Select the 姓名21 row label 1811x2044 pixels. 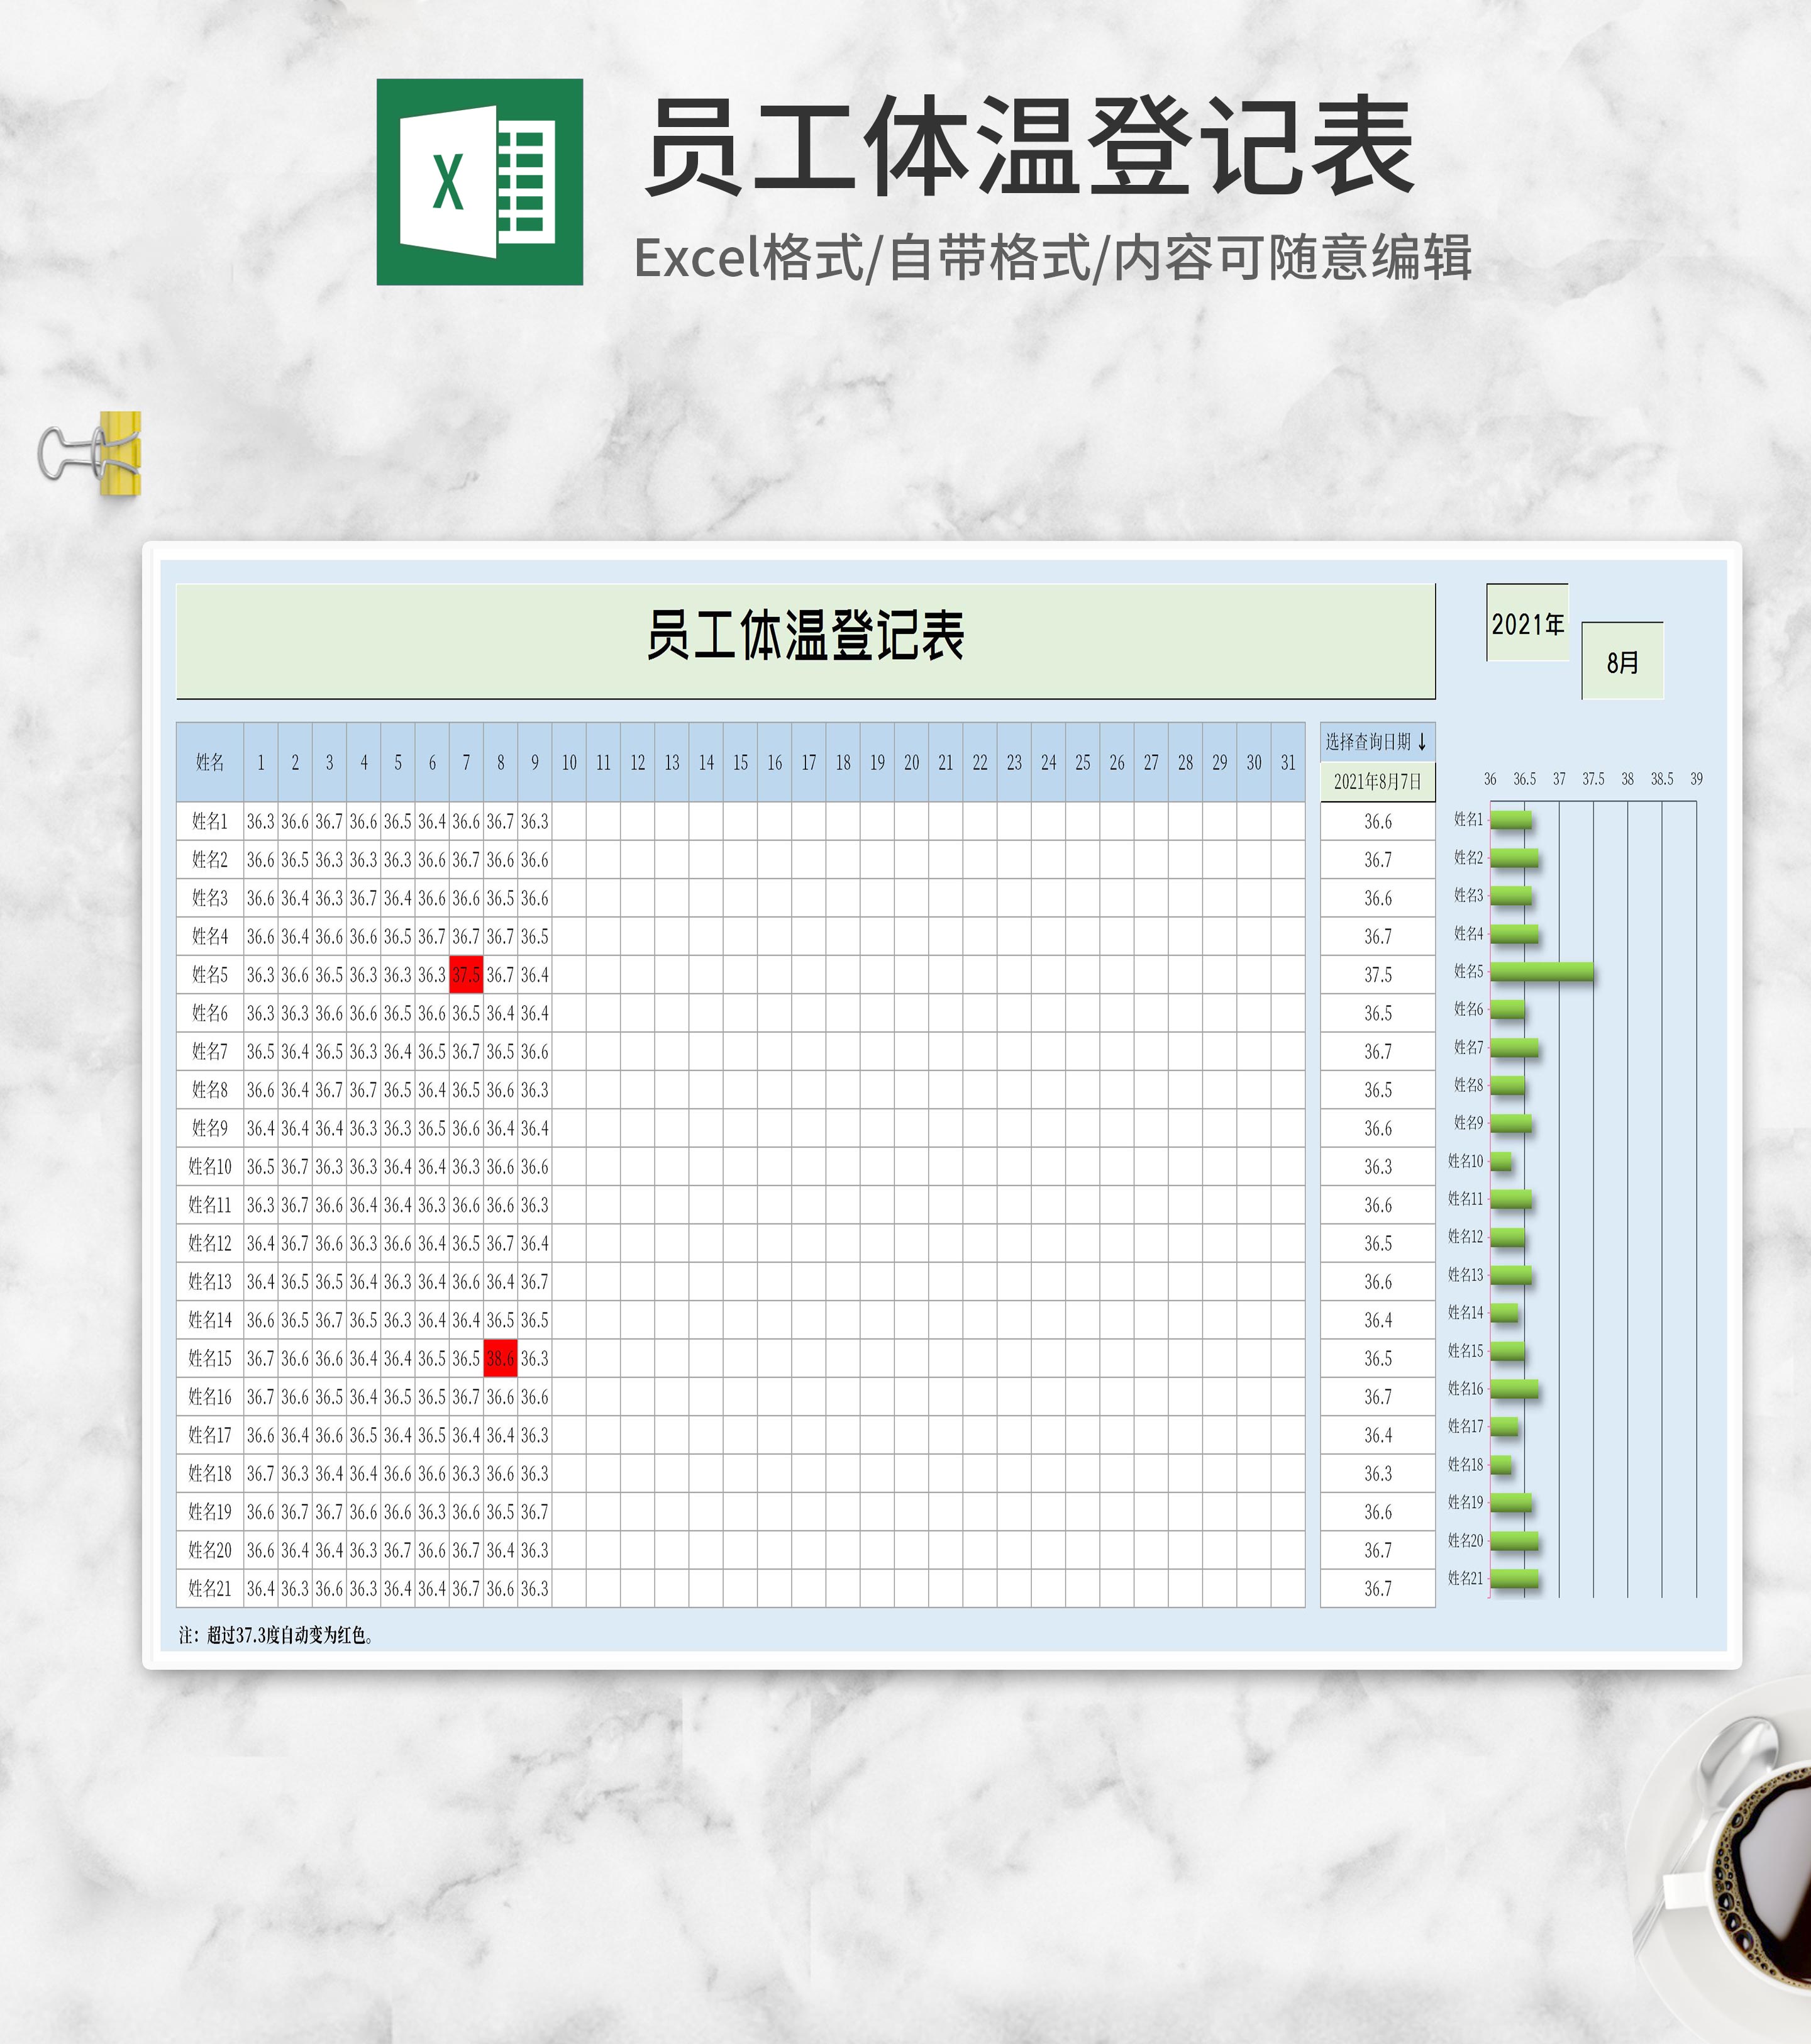point(210,1589)
